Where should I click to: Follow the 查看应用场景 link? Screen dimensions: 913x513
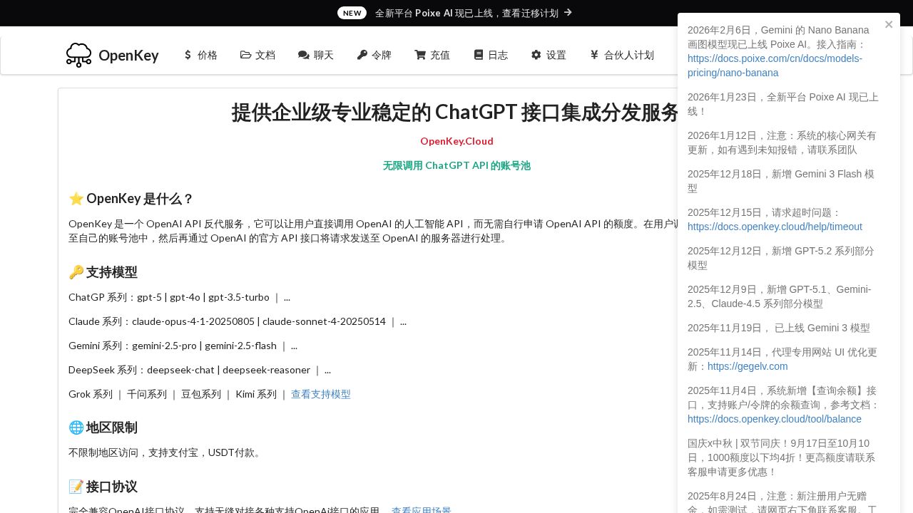pyautogui.click(x=422, y=511)
